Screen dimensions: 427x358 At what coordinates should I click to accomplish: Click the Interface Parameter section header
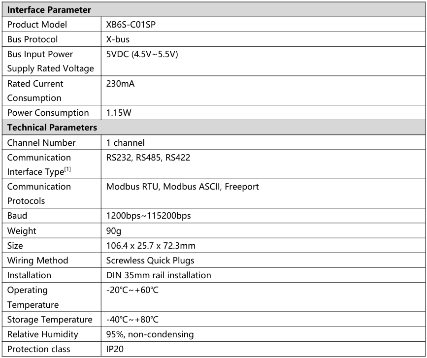click(x=214, y=10)
